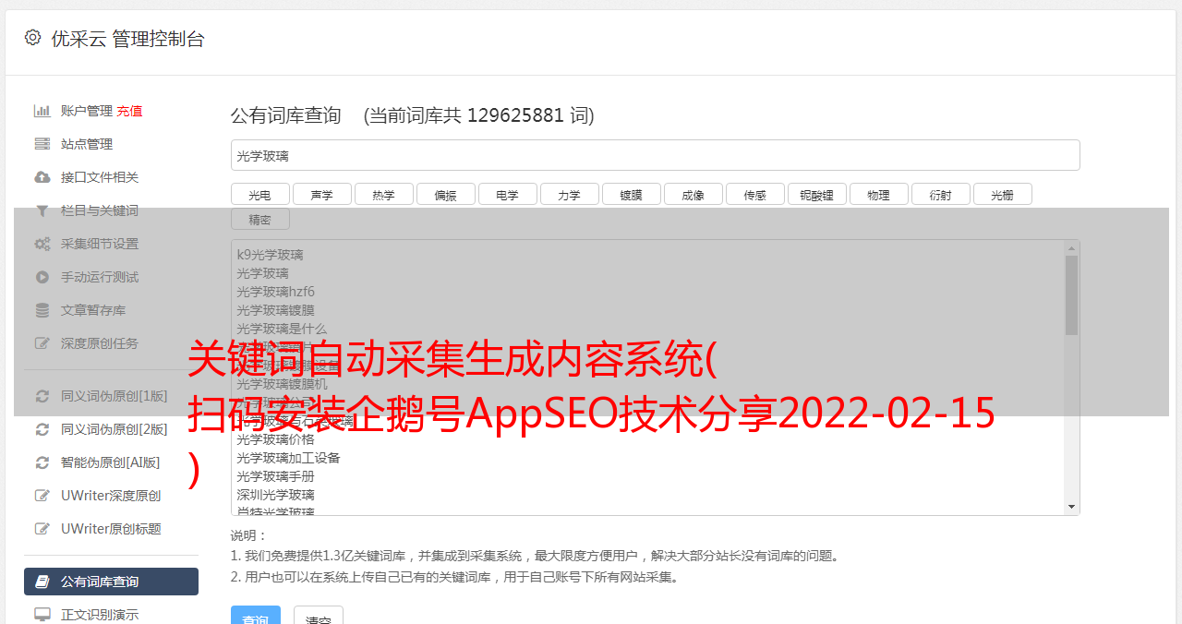Click the 成像 tag button
The width and height of the screenshot is (1182, 624).
pos(693,194)
